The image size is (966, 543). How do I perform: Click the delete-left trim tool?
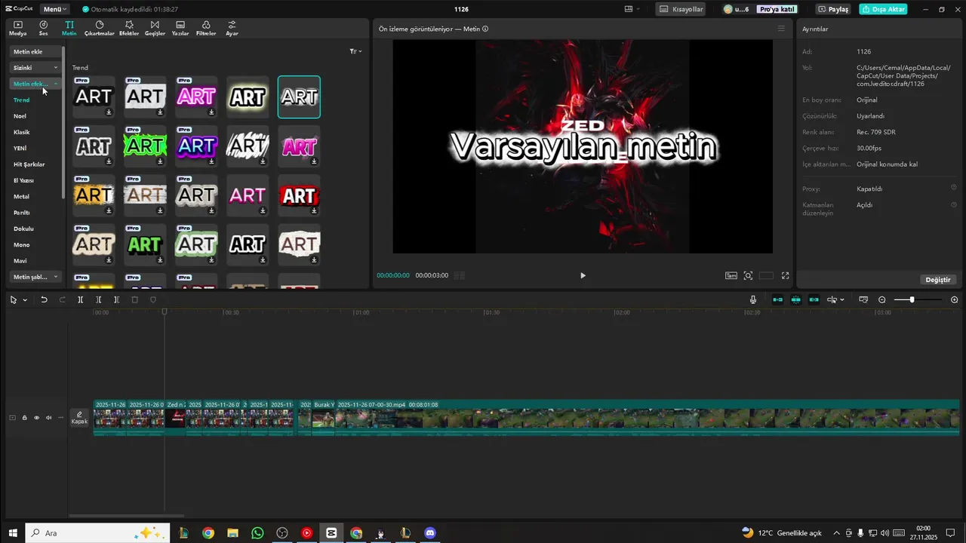click(x=98, y=299)
